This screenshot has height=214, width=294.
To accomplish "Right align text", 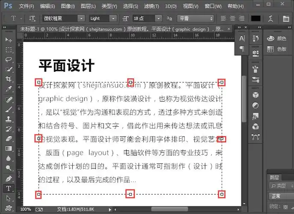I will click(241, 18).
